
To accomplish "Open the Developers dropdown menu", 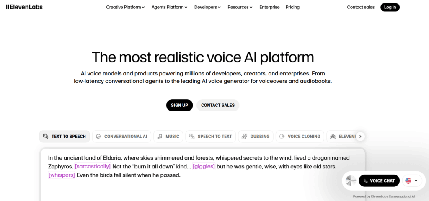I will [x=208, y=7].
